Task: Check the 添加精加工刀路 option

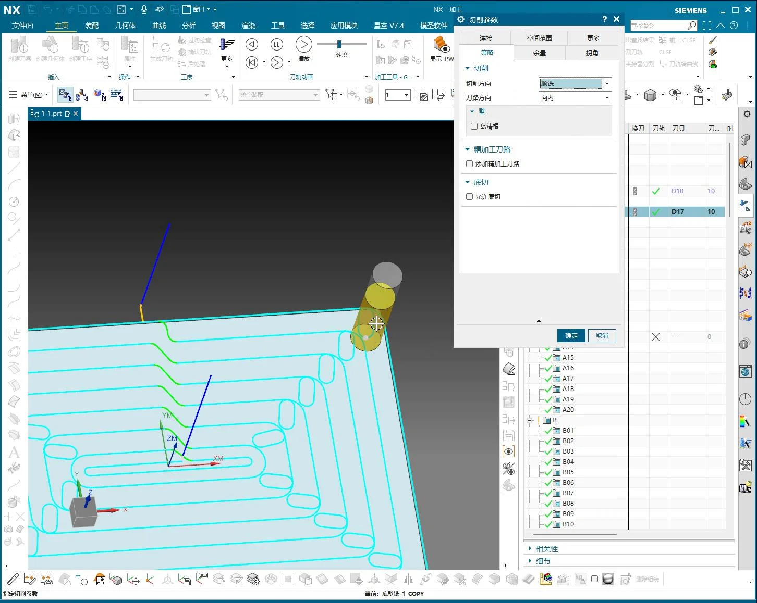Action: click(469, 164)
